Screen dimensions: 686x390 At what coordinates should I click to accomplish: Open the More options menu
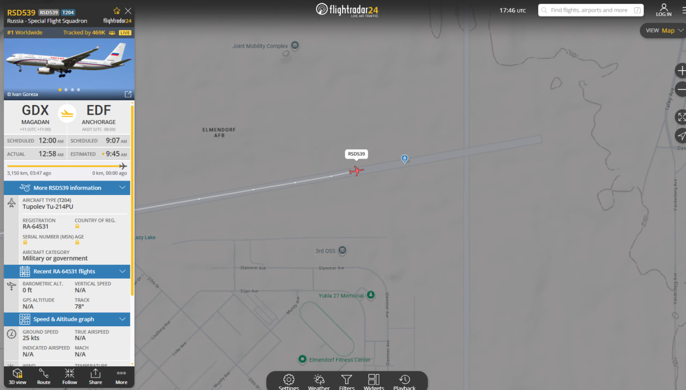point(122,376)
